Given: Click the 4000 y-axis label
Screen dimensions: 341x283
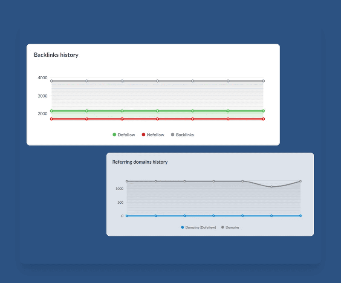Looking at the screenshot, I should tap(43, 78).
